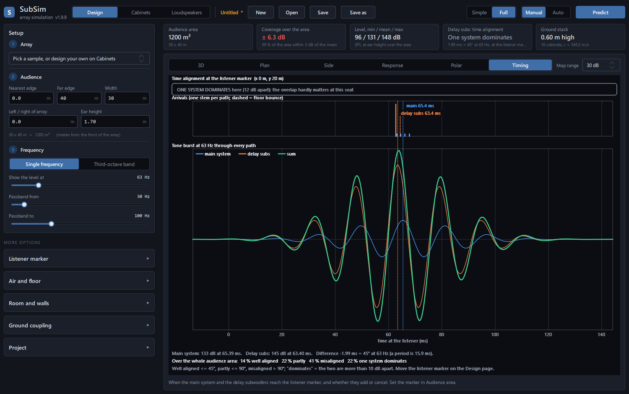Viewport: 629px width, 394px height.
Task: Click the time at the listener axis label
Action: (x=403, y=341)
